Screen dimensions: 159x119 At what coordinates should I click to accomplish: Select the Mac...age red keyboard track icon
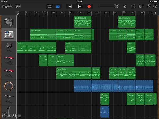coord(9,60)
